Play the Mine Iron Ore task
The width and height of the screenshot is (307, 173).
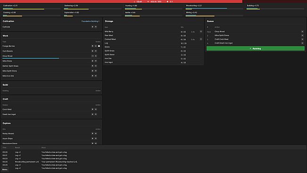[x=92, y=76]
